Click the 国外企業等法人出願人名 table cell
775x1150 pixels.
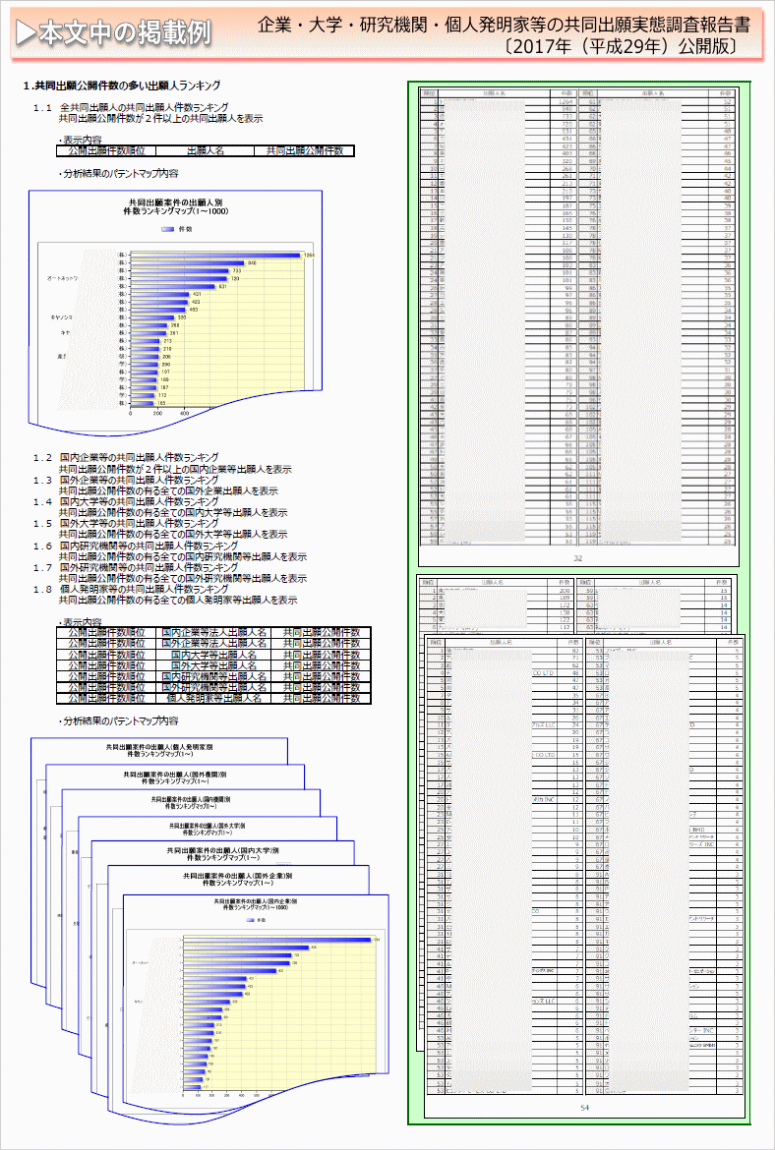(x=213, y=643)
